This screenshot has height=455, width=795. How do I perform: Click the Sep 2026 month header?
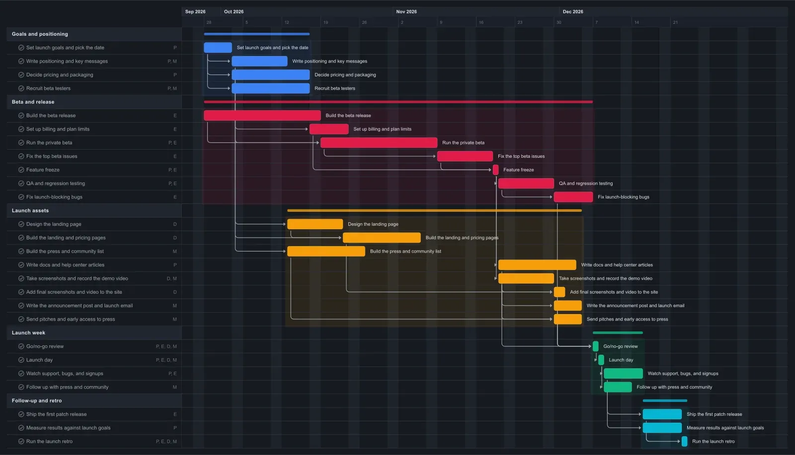coord(195,11)
